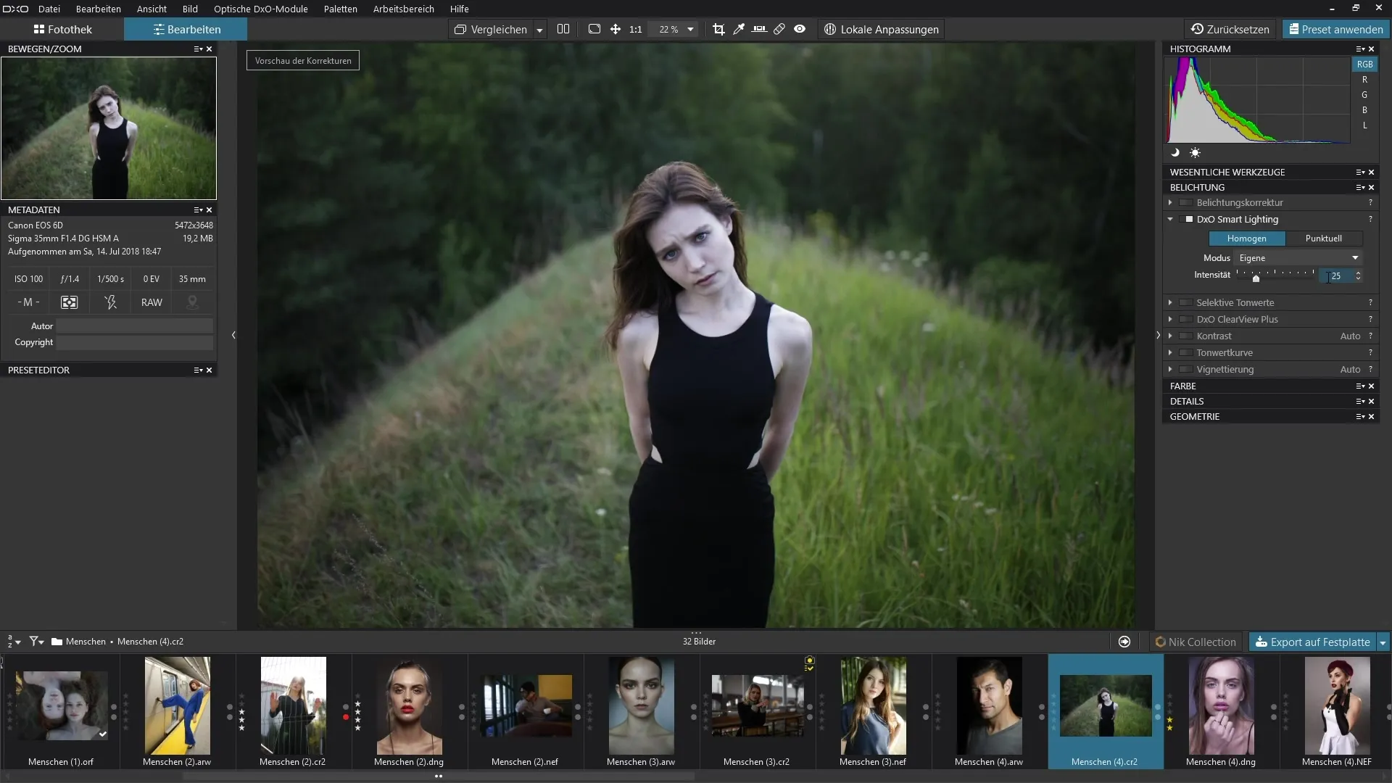Screen dimensions: 1392x783
Task: Open Export auf Festplatte dropdown arrow
Action: [1383, 642]
